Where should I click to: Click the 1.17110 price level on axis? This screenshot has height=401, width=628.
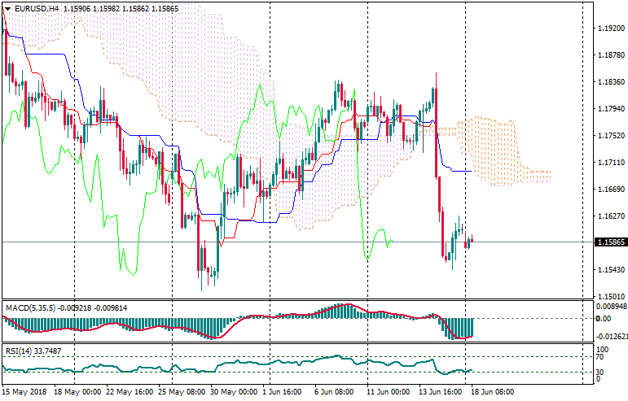pyautogui.click(x=607, y=163)
